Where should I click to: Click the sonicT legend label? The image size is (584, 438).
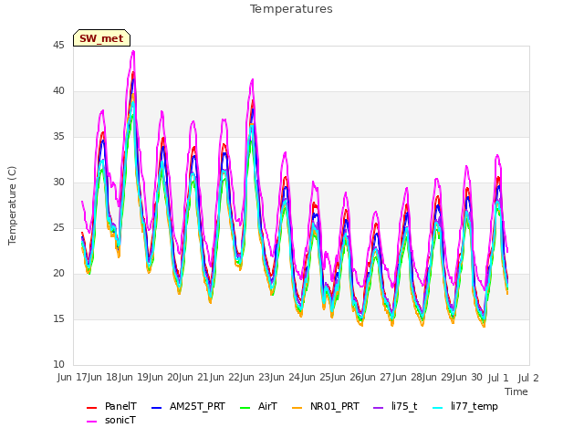coord(120,420)
